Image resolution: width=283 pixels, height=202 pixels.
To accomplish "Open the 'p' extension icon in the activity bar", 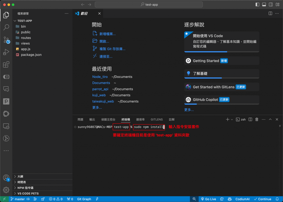I will [6, 101].
